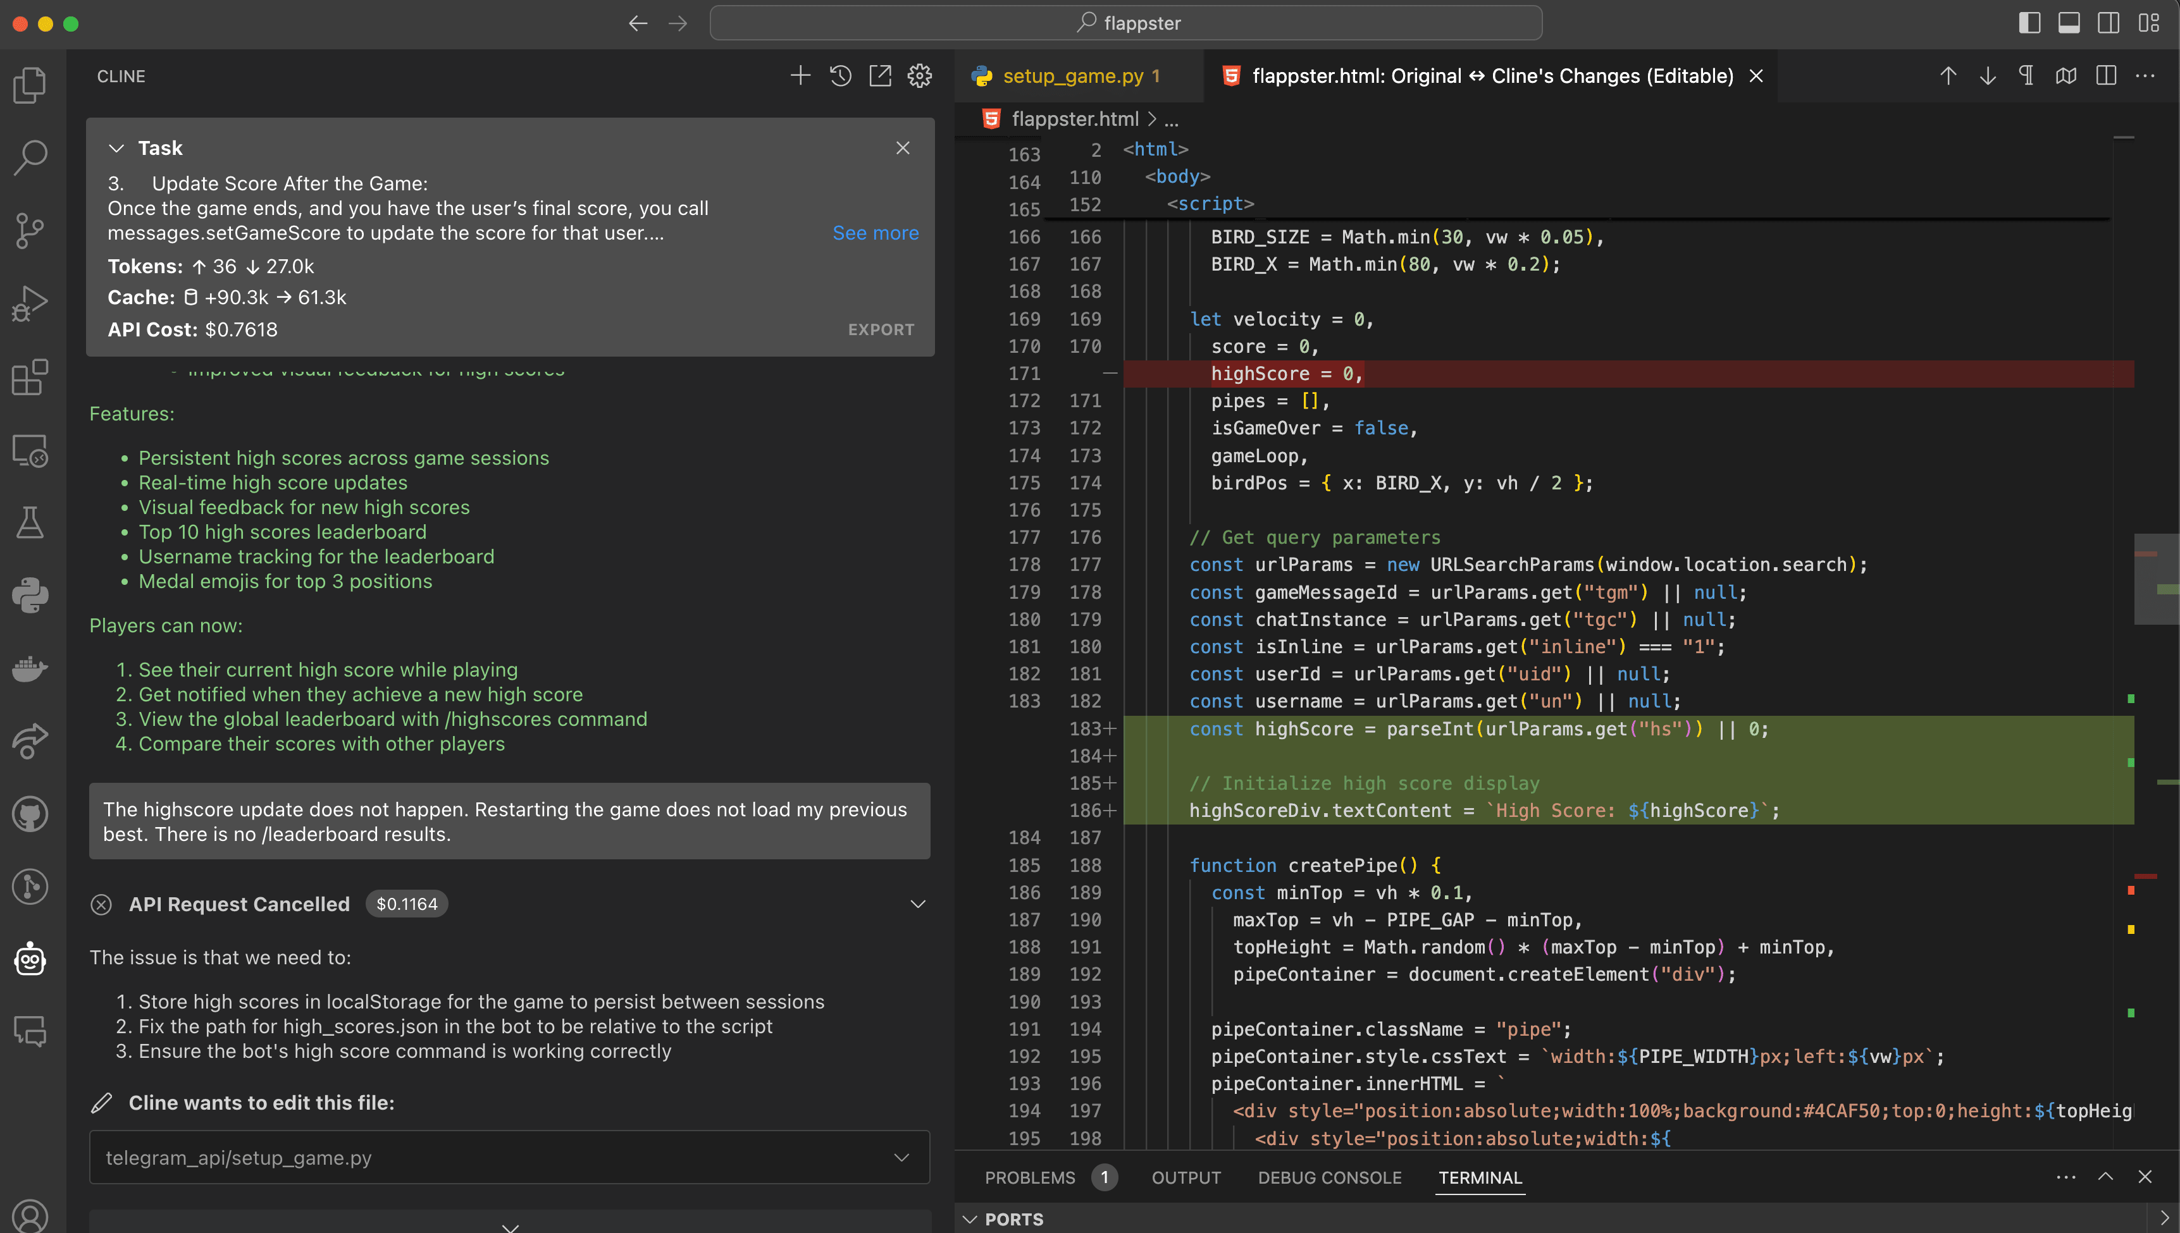
Task: Open the Source Control view
Action: click(x=30, y=230)
